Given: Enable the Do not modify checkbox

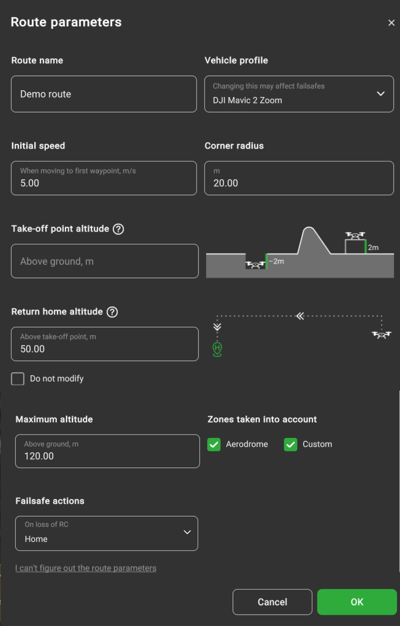Looking at the screenshot, I should point(18,378).
